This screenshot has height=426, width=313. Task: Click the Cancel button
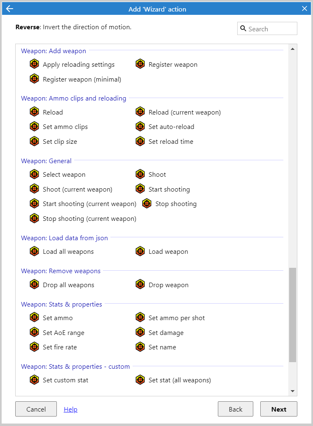36,409
